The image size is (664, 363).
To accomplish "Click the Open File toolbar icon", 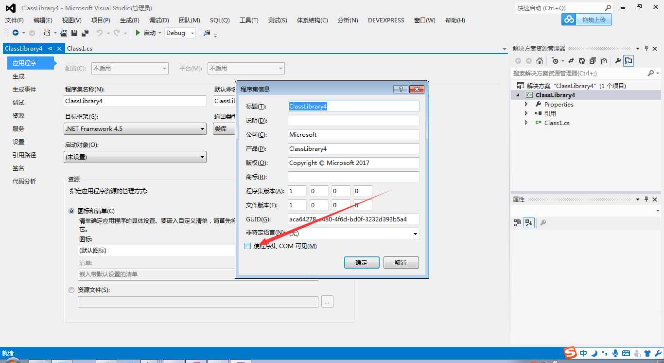I will click(64, 33).
